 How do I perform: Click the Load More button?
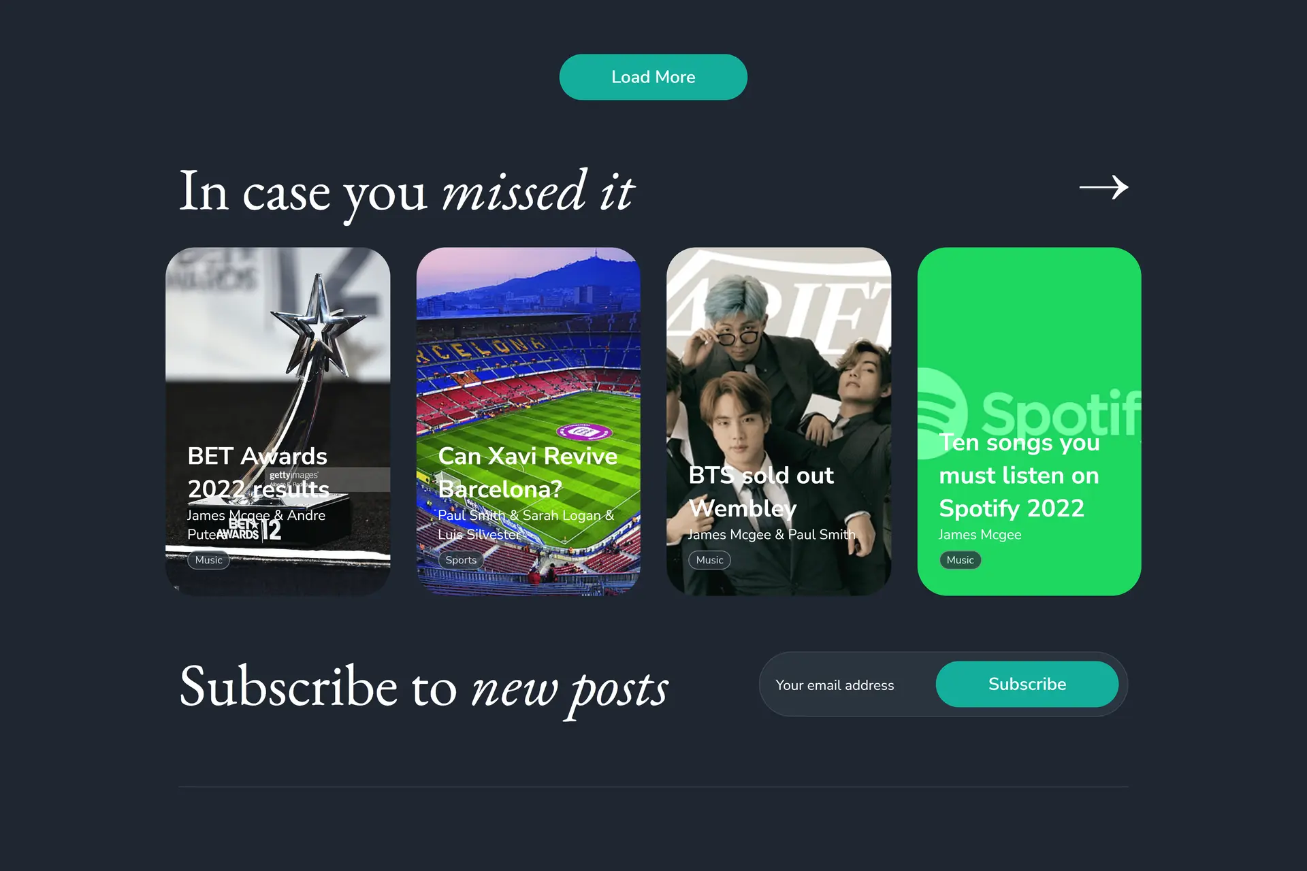point(653,77)
